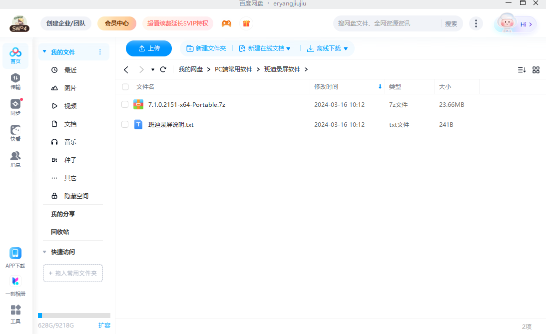The height and width of the screenshot is (334, 546).
Task: Click the blue sort arrow on 修改时间
Action: [x=380, y=87]
